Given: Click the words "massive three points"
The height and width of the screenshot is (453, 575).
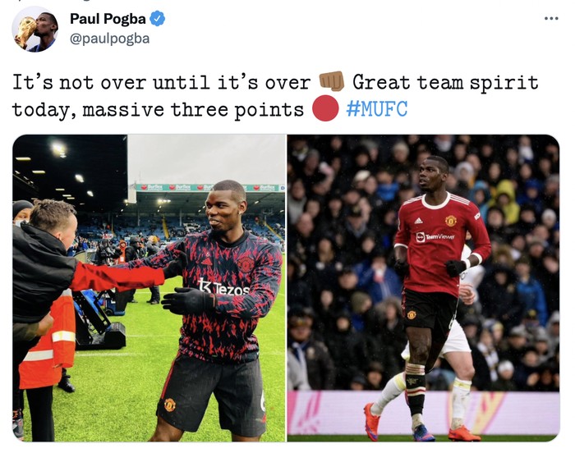Looking at the screenshot, I should click(193, 110).
